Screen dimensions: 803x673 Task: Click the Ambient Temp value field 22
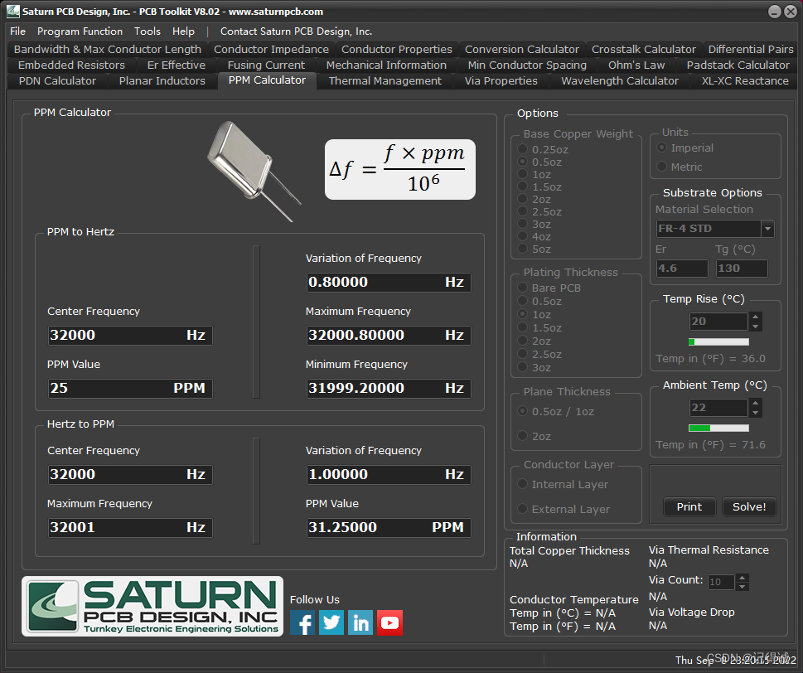(x=718, y=407)
